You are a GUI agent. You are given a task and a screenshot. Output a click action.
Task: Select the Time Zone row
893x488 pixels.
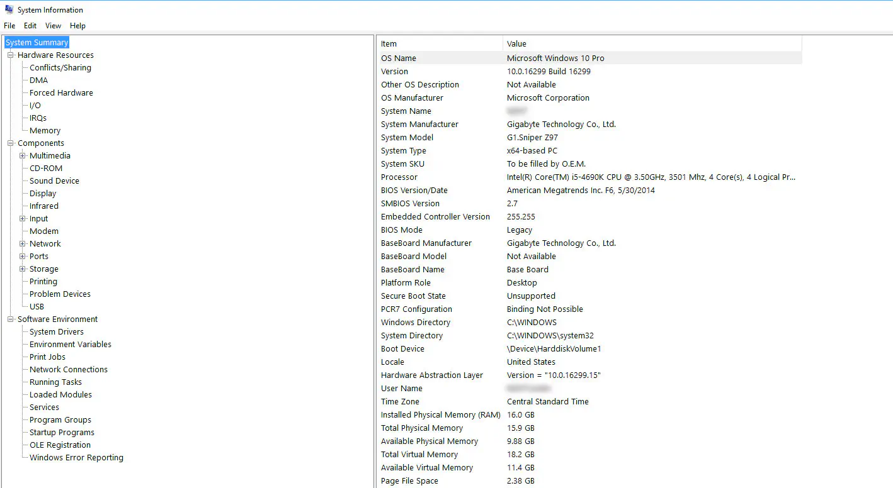pos(589,401)
